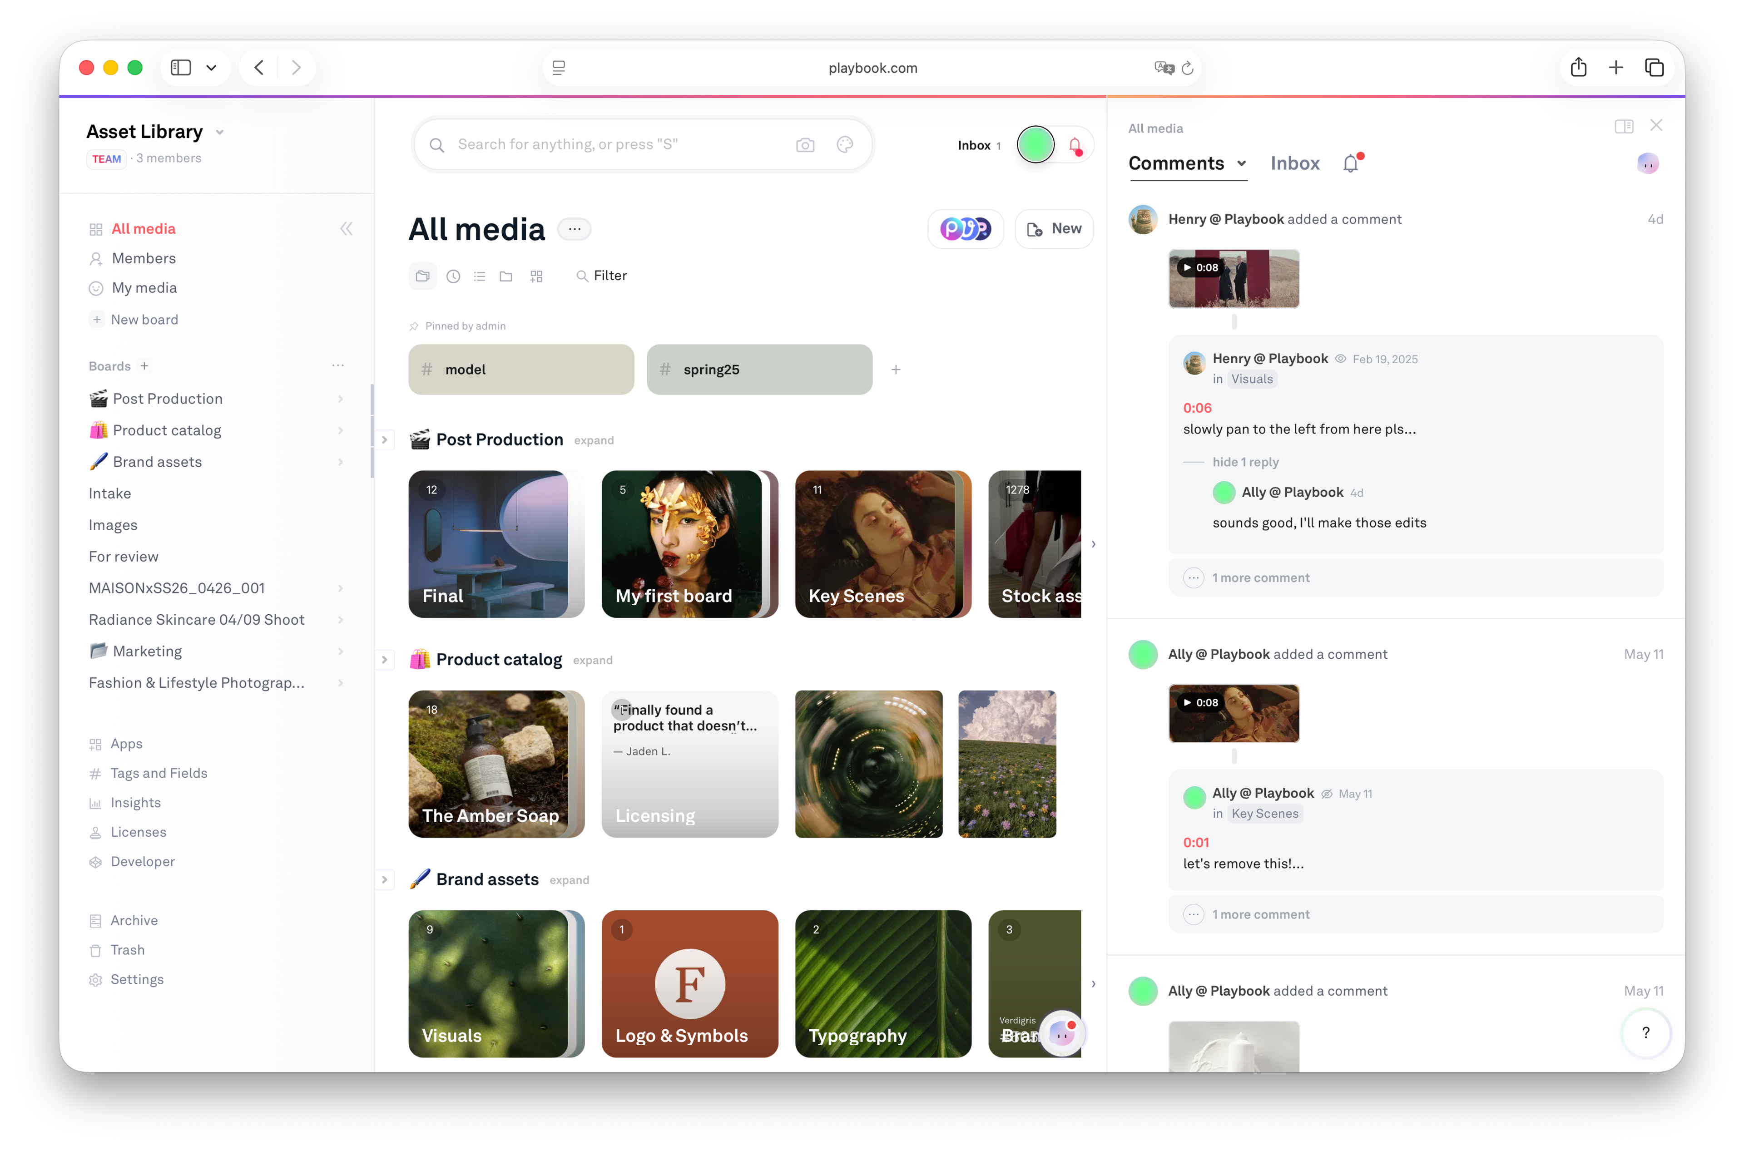Screen dimensions: 1744x1150
Task: Expand the Brand assets section chevron
Action: [x=385, y=879]
